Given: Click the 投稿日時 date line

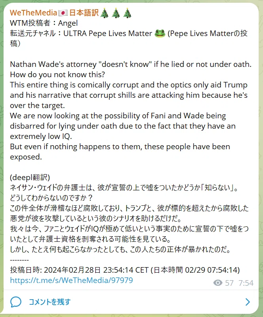Looking at the screenshot, I should tap(125, 270).
